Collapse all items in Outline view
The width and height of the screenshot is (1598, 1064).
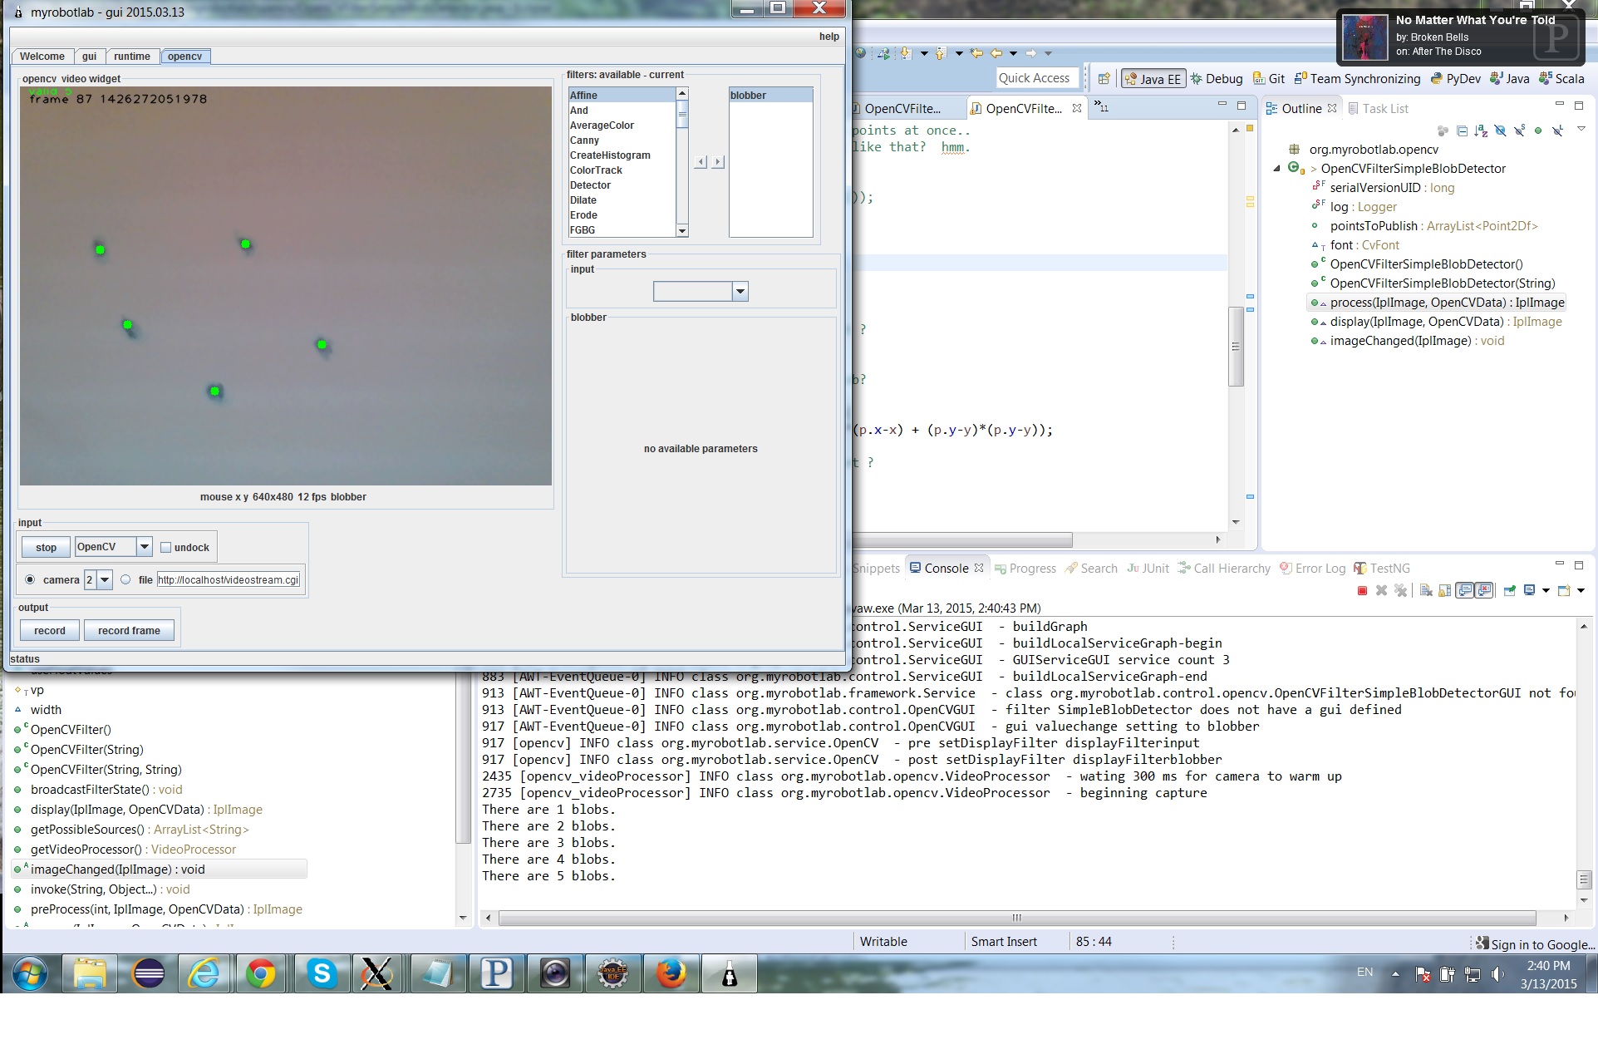click(x=1462, y=131)
